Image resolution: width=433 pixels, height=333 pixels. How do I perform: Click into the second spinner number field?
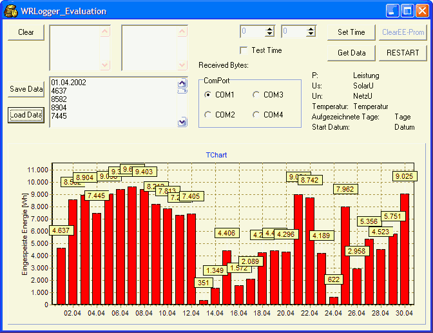(x=294, y=31)
